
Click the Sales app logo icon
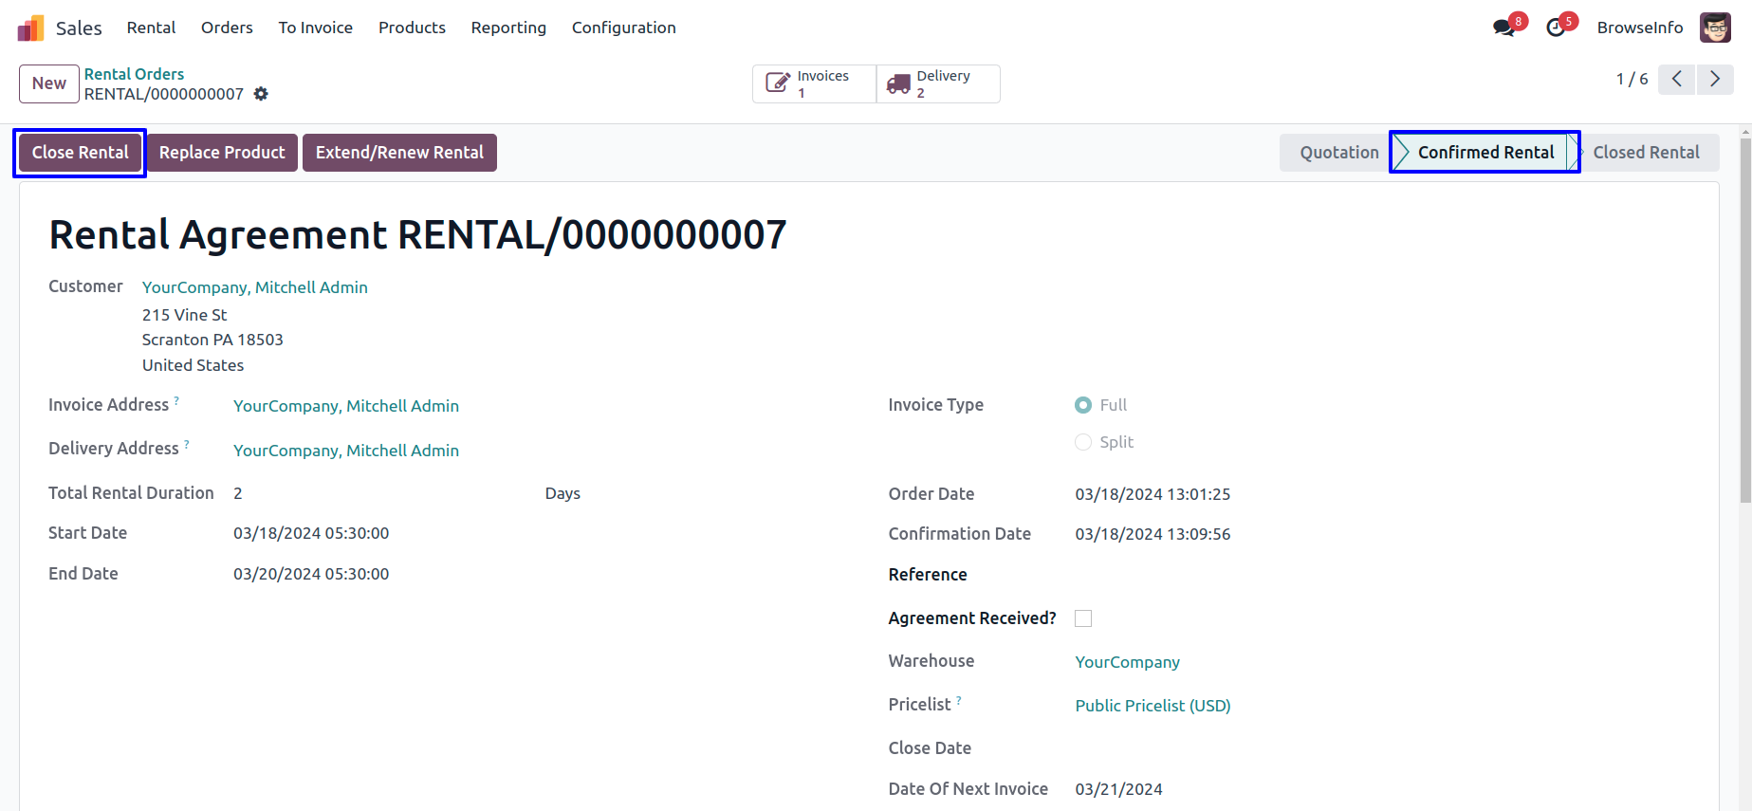[x=30, y=28]
